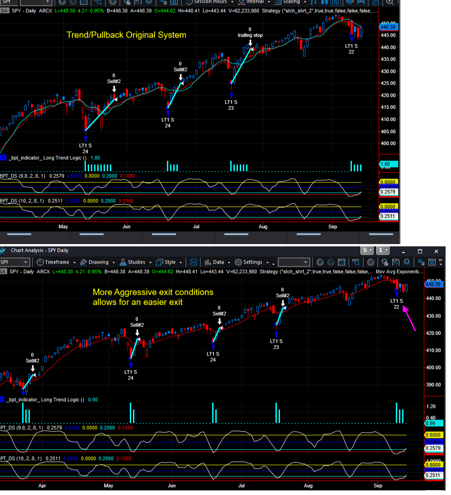
Task: Click the icon left of the floppy-disk icon
Action: click(x=385, y=262)
